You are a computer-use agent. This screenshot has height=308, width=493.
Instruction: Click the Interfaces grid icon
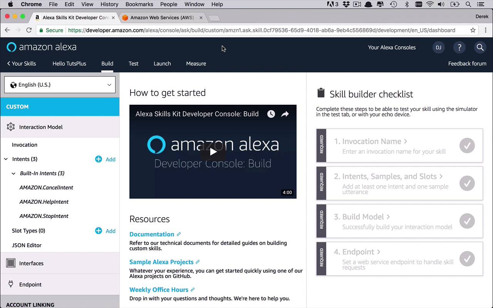coord(11,263)
